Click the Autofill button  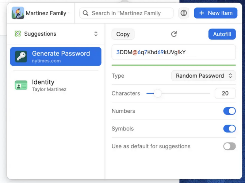pos(222,34)
